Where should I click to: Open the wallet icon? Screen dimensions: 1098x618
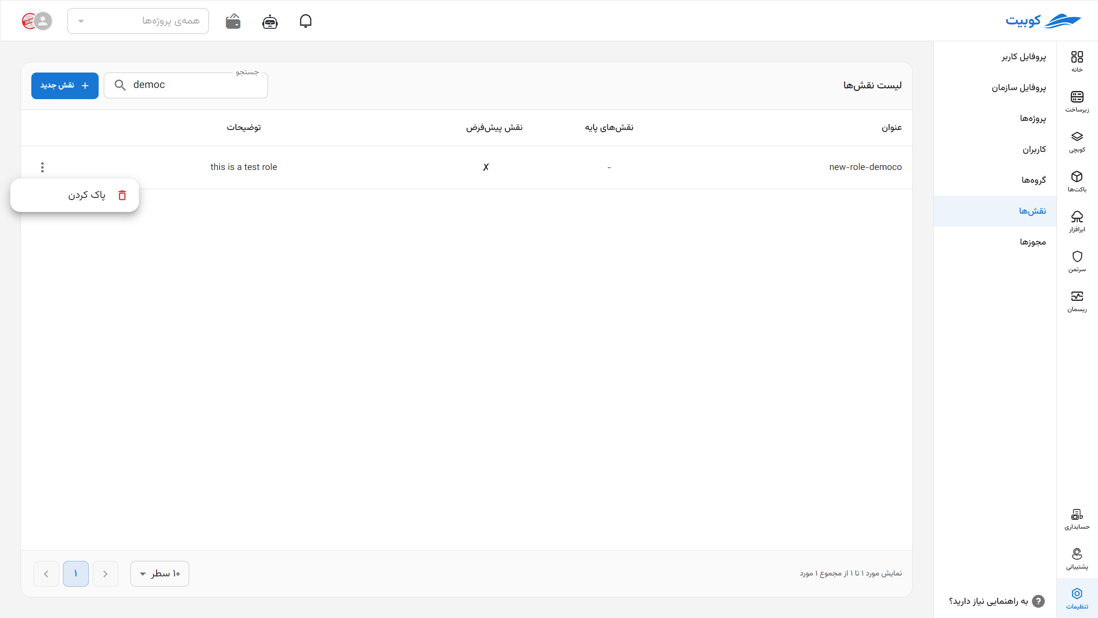click(x=233, y=21)
